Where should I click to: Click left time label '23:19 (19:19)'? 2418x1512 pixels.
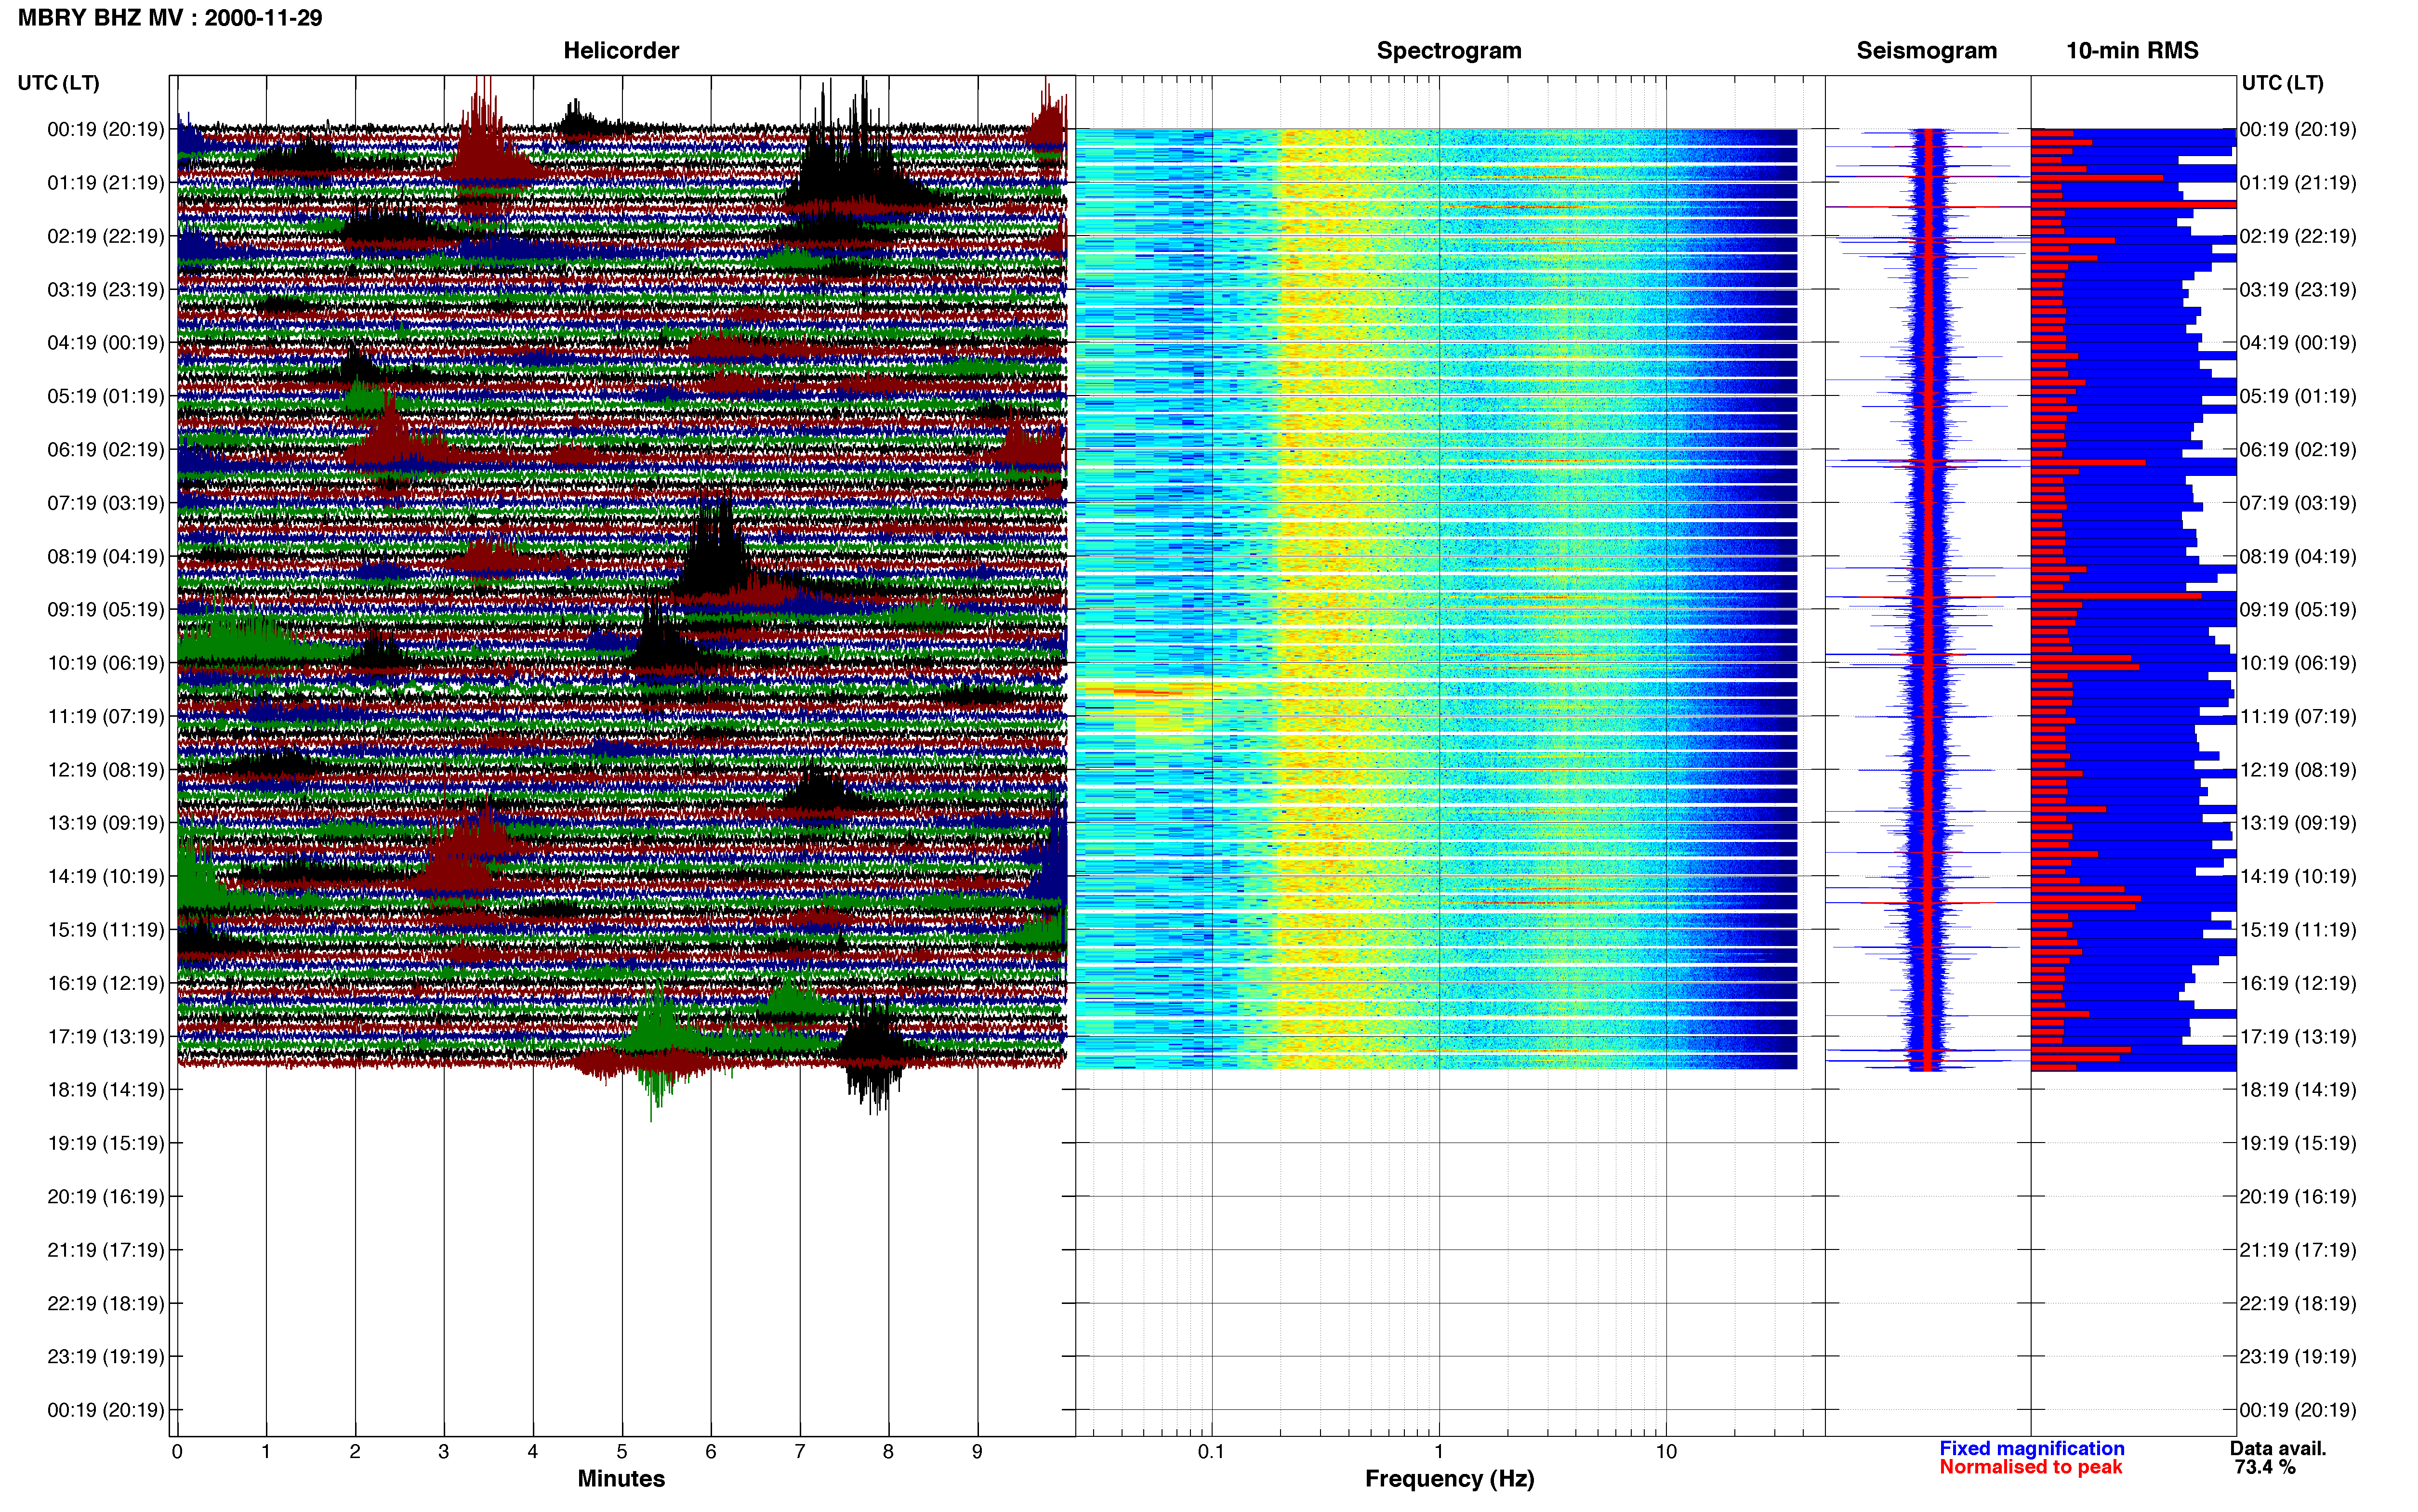106,1357
